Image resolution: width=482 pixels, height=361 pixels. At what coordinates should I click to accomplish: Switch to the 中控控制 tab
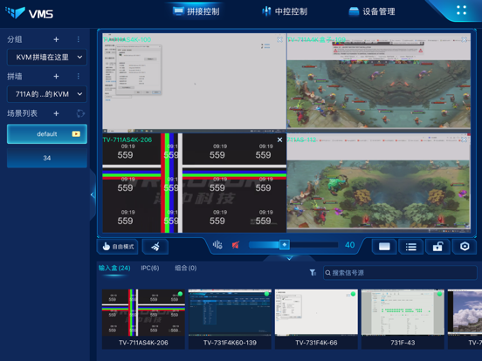click(285, 11)
